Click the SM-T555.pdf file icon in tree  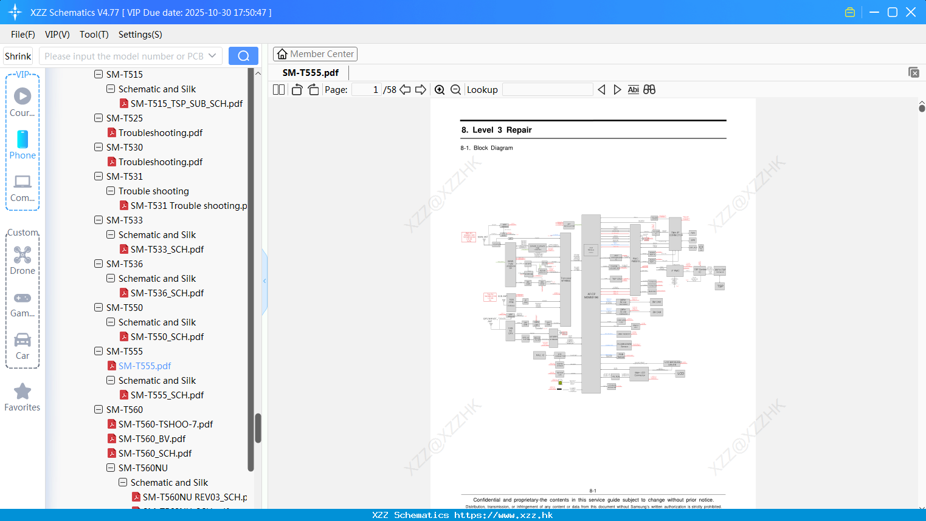(x=112, y=366)
